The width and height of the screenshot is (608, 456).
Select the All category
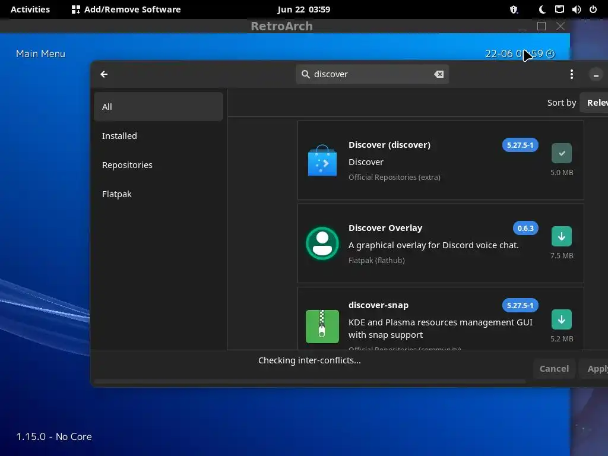click(158, 107)
